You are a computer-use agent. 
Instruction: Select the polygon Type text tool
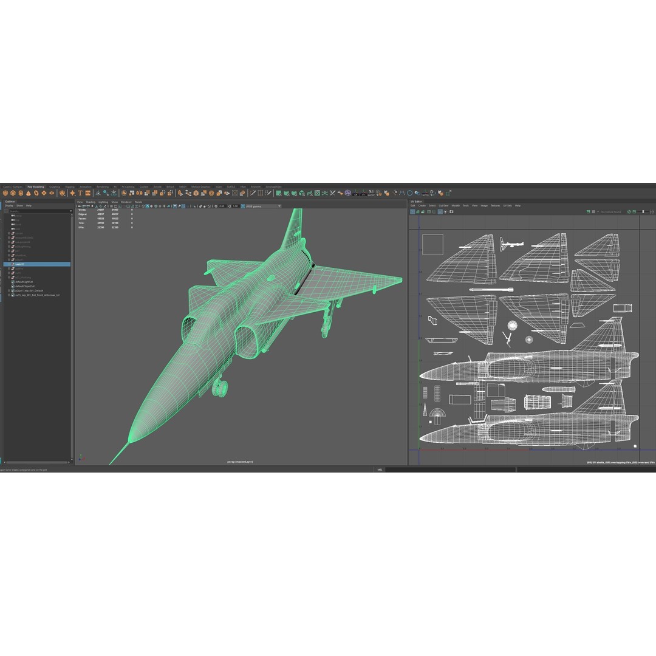click(x=80, y=193)
